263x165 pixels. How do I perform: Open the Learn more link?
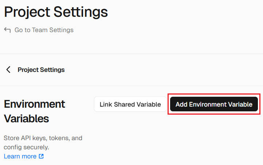tap(20, 156)
